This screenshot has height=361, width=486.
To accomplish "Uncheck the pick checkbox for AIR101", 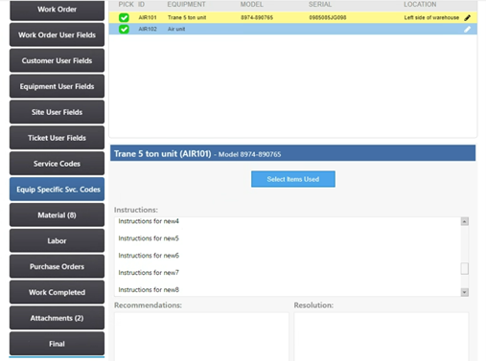I will coord(124,17).
